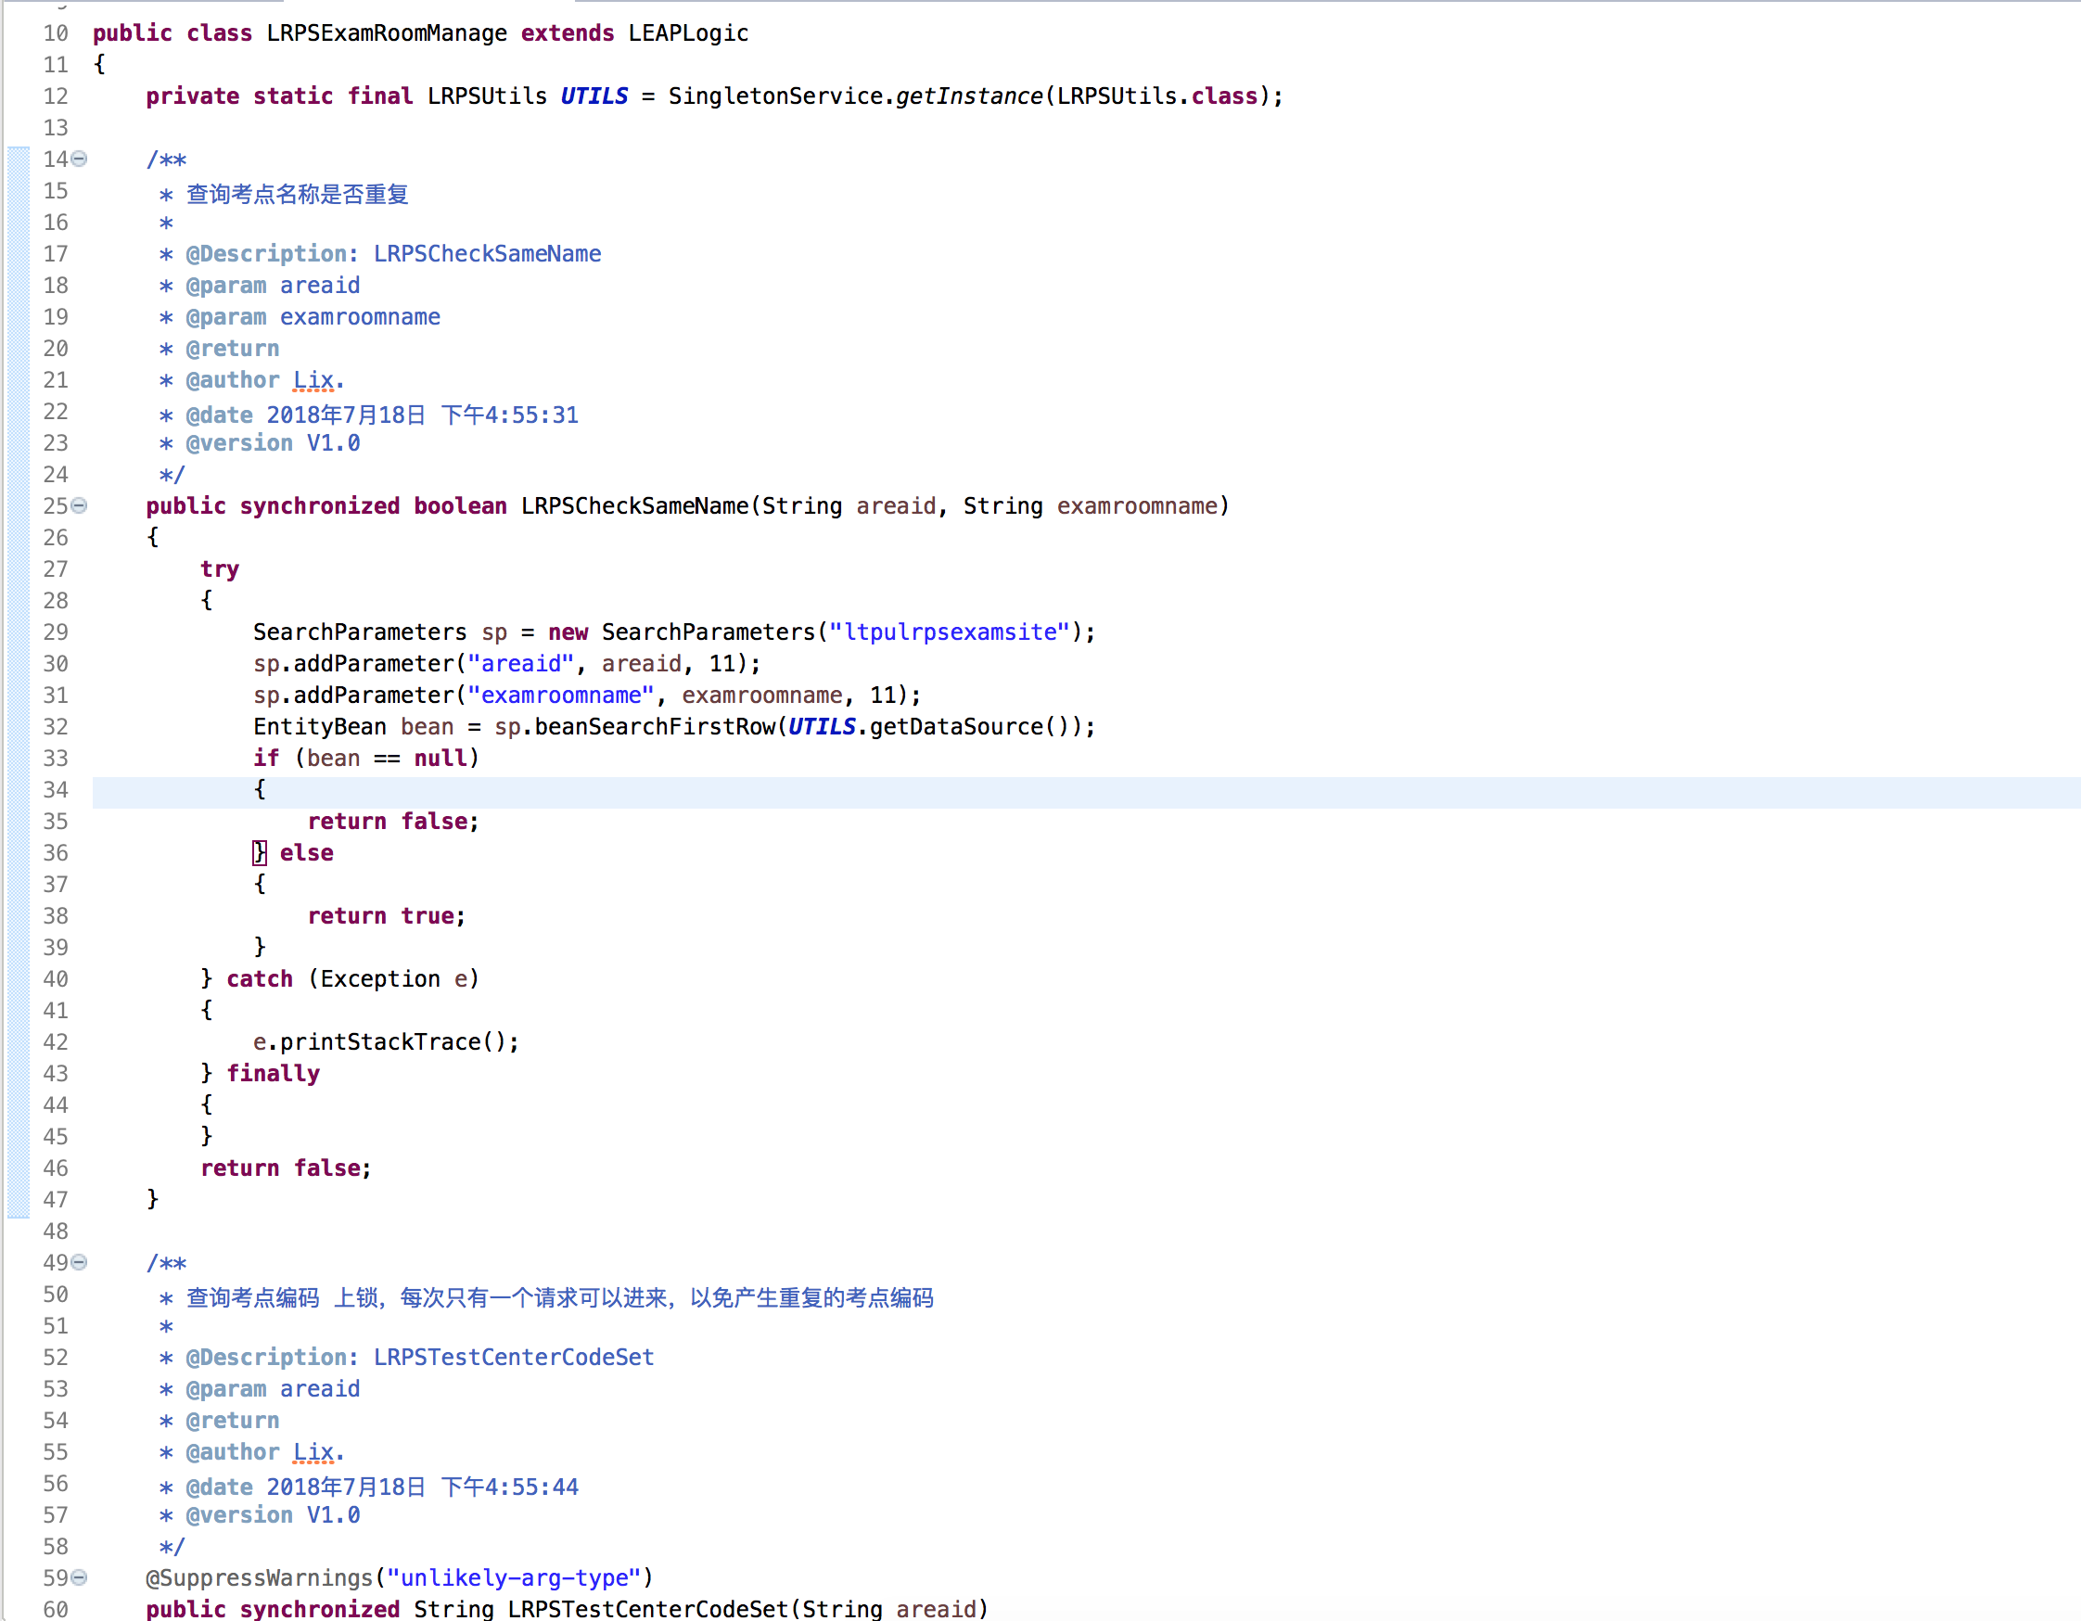Click the "areaid" string on line 30

click(520, 663)
